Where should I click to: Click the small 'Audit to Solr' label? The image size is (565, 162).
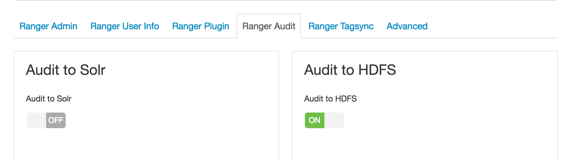(x=49, y=99)
